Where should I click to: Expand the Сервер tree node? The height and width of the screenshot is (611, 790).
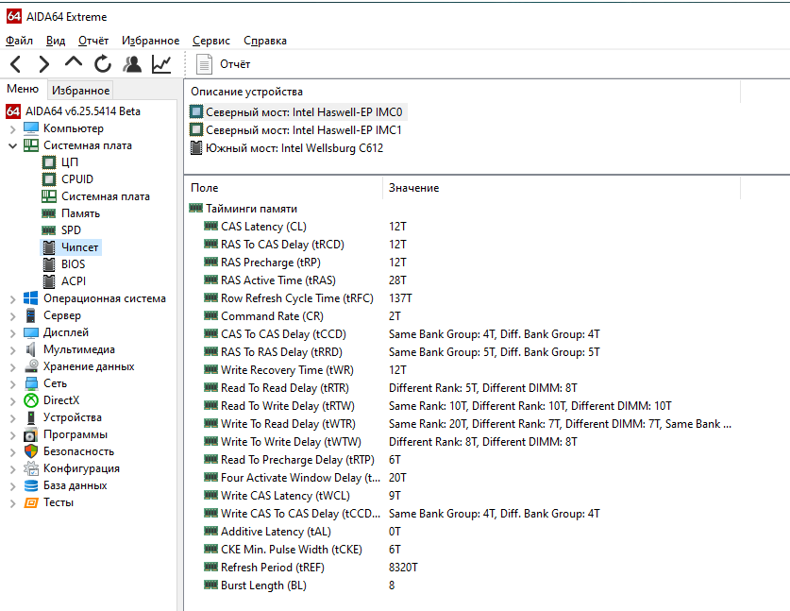pyautogui.click(x=12, y=316)
